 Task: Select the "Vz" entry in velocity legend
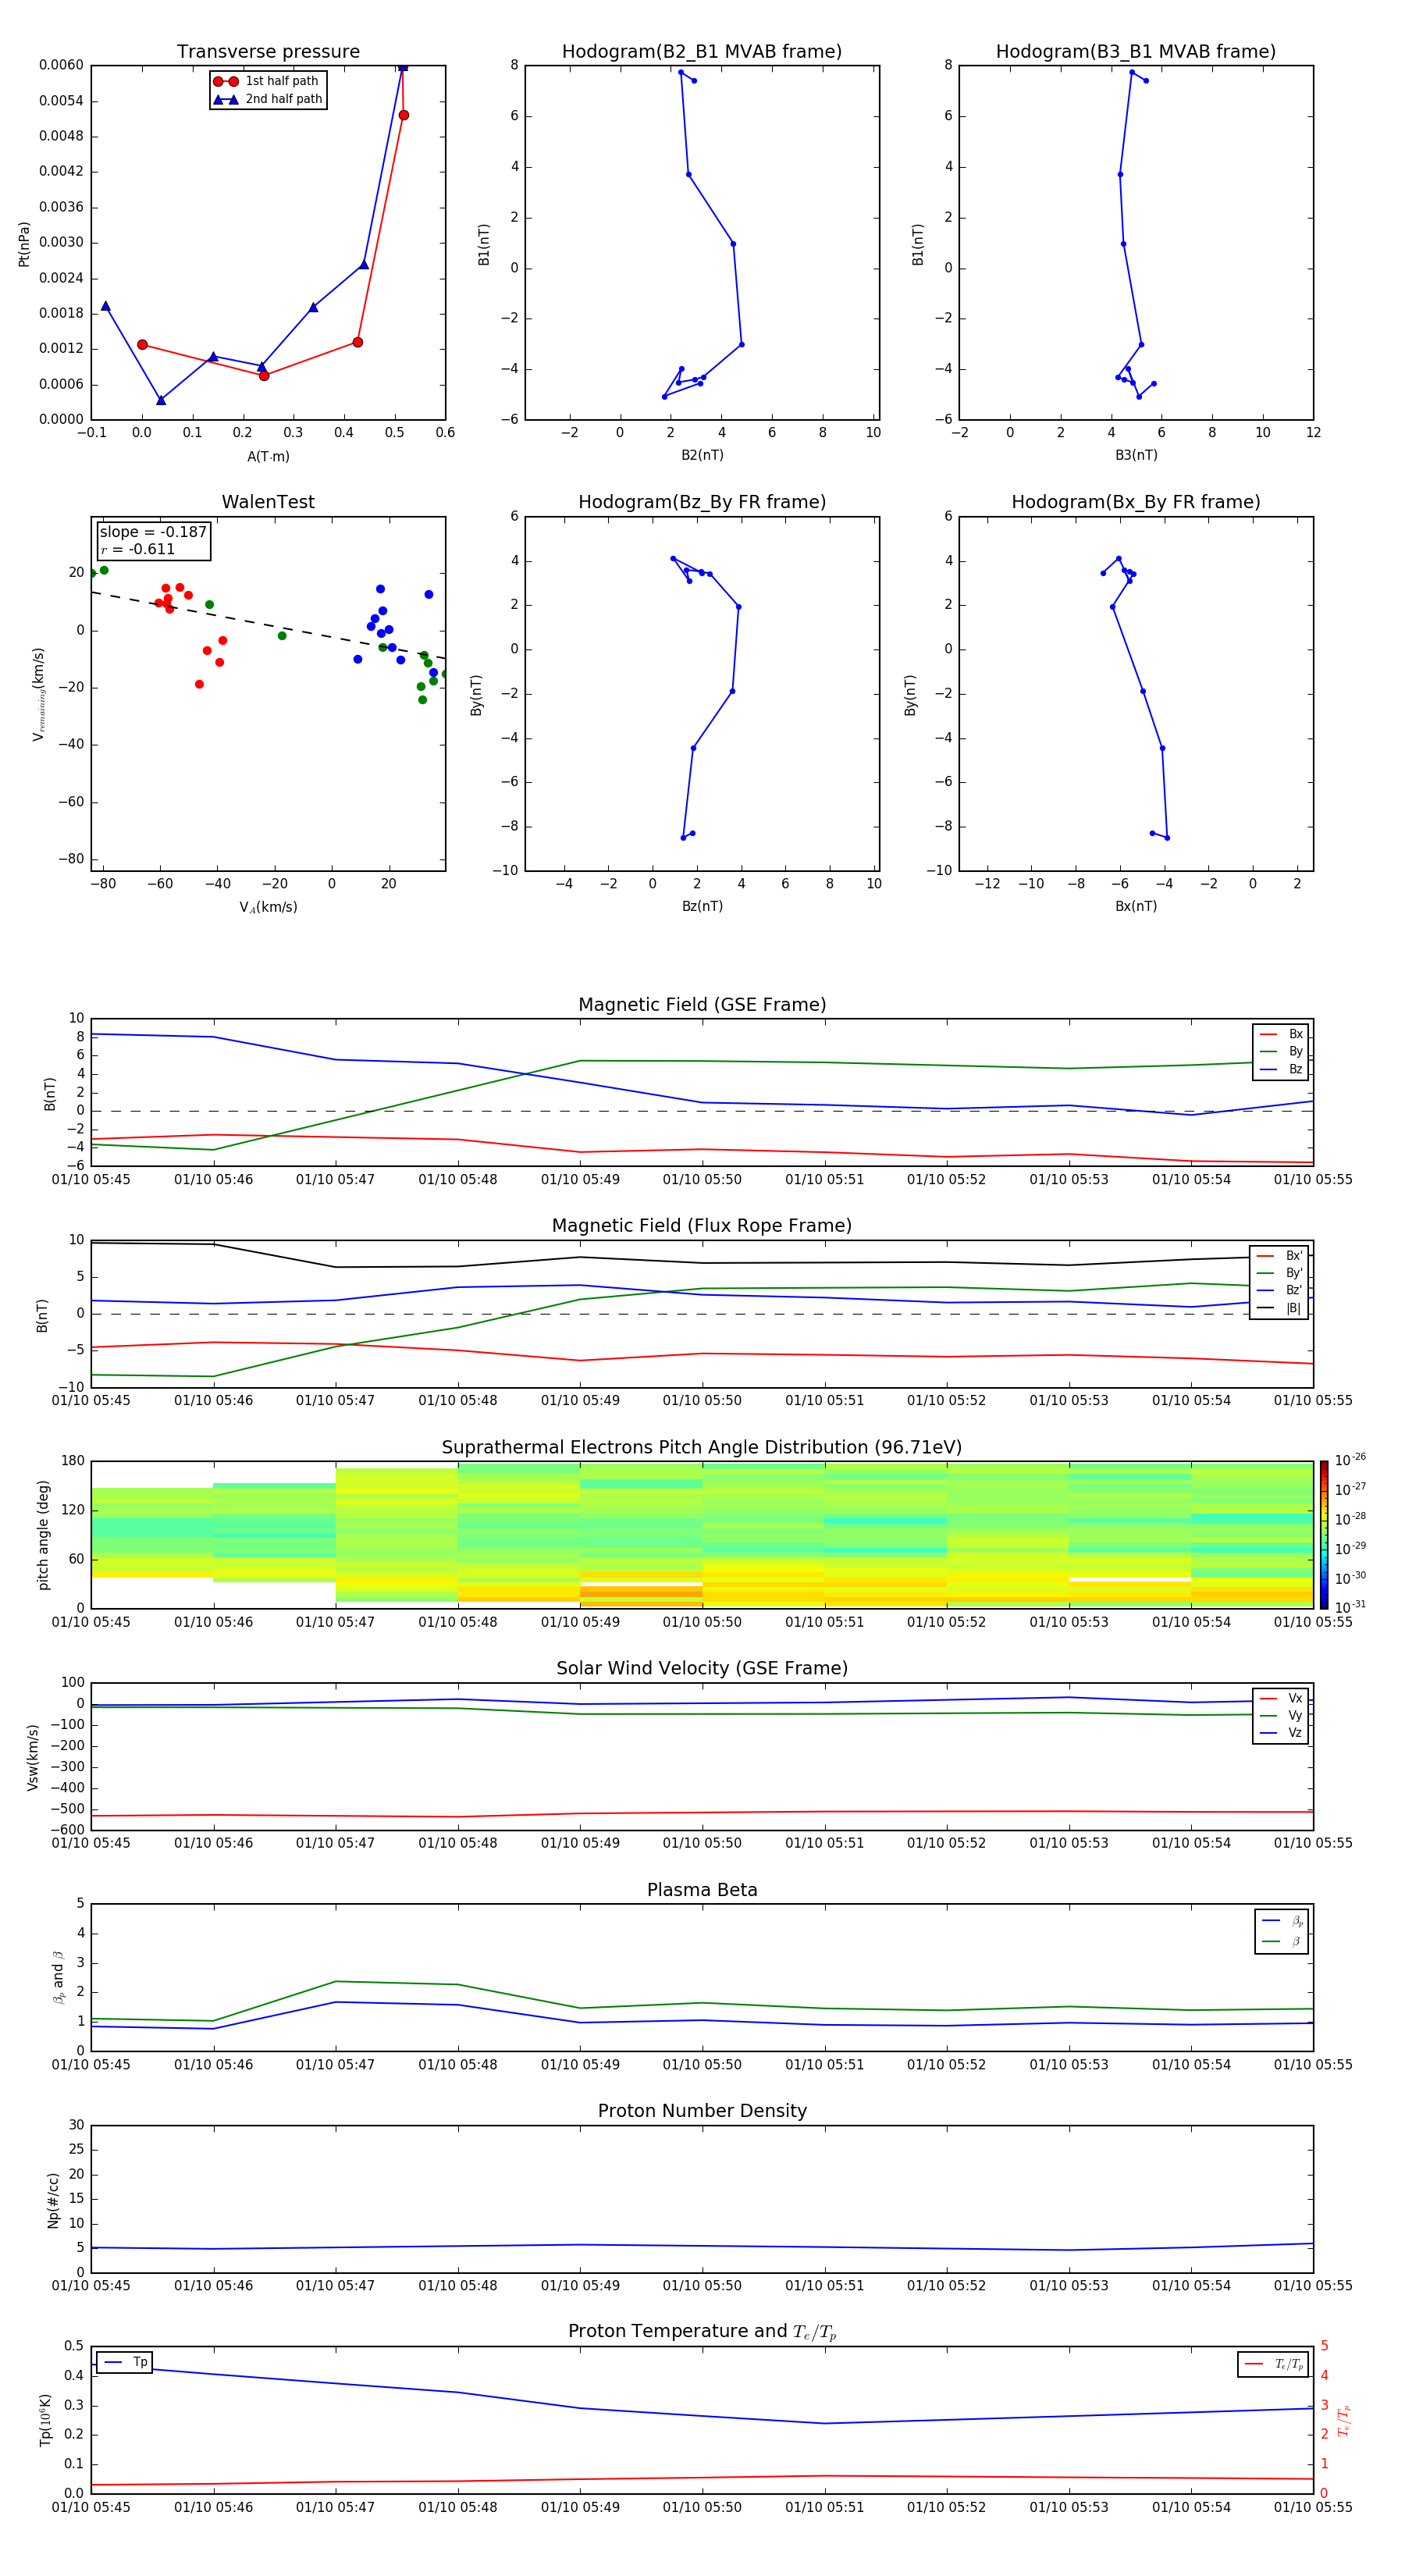tap(1281, 1733)
